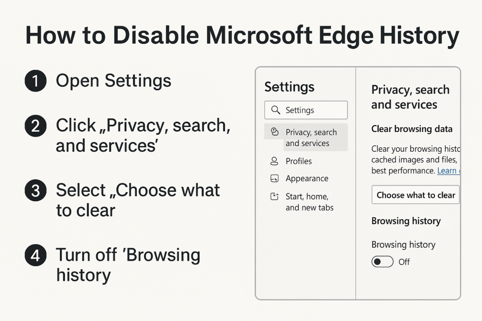Click the number 2 step badge

(x=36, y=126)
